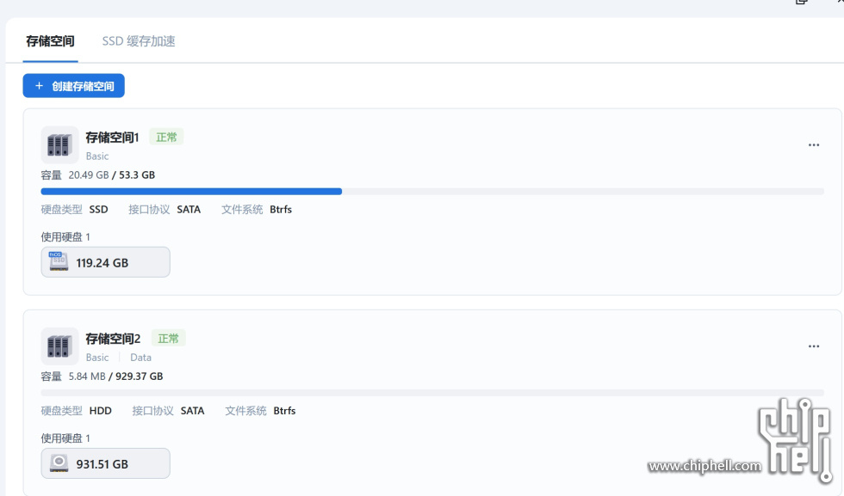Viewport: 844px width, 496px height.
Task: Click the Data label under 存储空间2
Action: point(140,358)
